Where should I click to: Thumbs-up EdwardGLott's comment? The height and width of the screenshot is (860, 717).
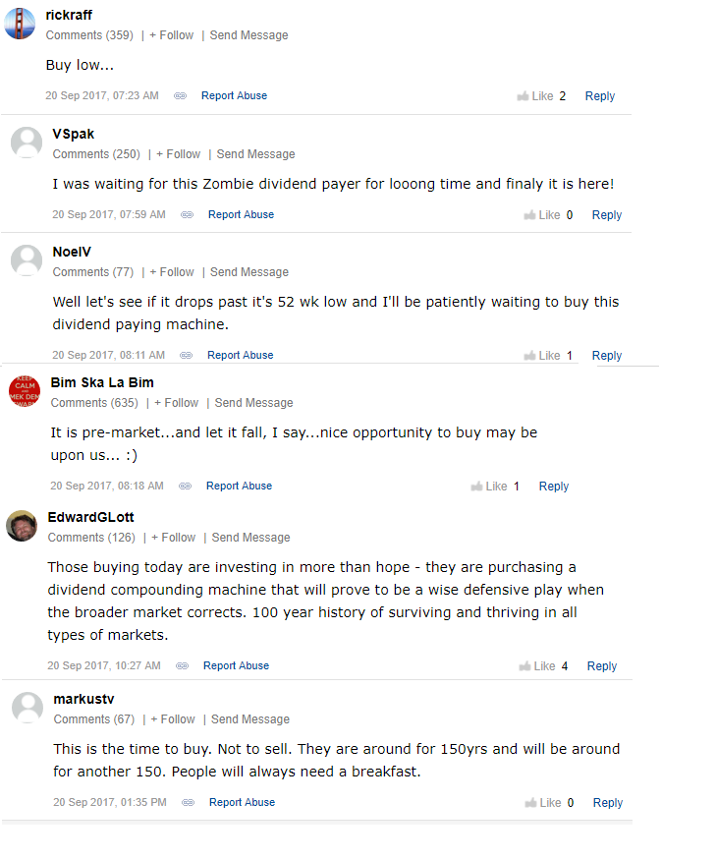pyautogui.click(x=537, y=665)
